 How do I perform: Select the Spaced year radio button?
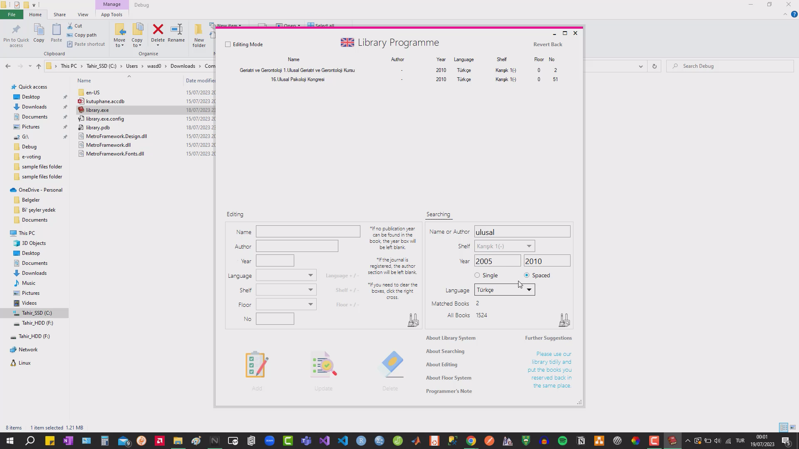tap(527, 275)
